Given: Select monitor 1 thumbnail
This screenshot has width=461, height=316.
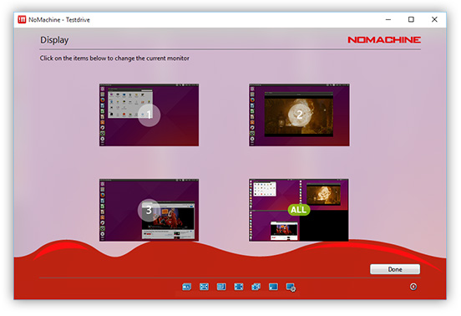Looking at the screenshot, I should pos(149,115).
